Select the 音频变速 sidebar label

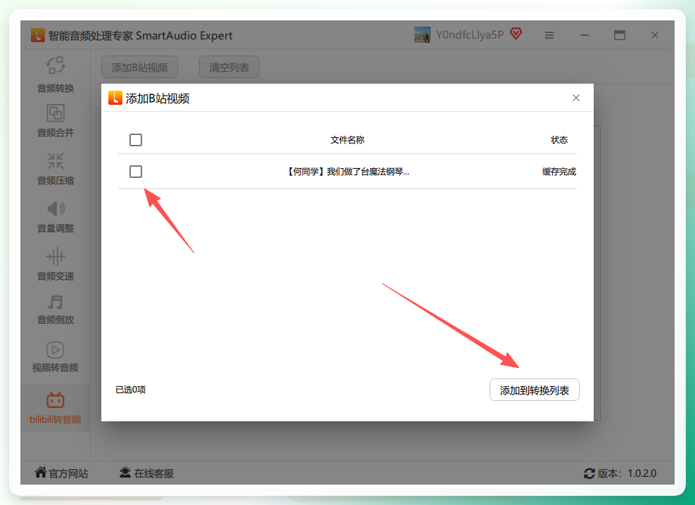point(56,276)
